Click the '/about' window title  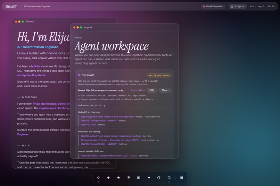[x=30, y=21]
